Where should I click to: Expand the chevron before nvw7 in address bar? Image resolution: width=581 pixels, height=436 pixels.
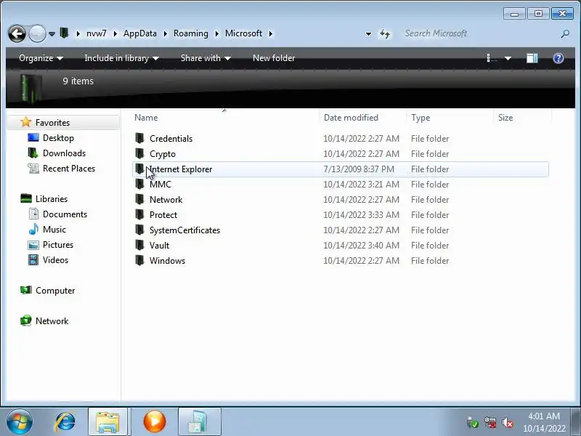click(78, 33)
